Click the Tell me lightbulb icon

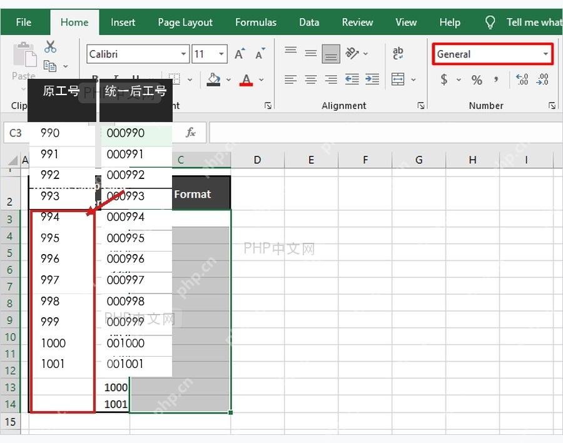[x=490, y=23]
